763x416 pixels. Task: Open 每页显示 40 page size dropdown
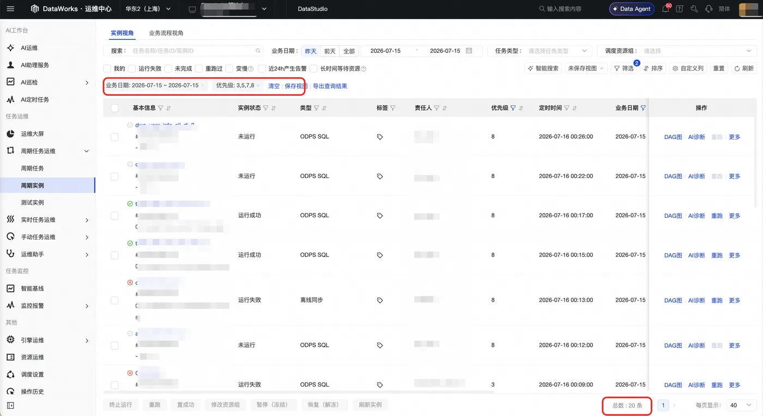tap(741, 405)
